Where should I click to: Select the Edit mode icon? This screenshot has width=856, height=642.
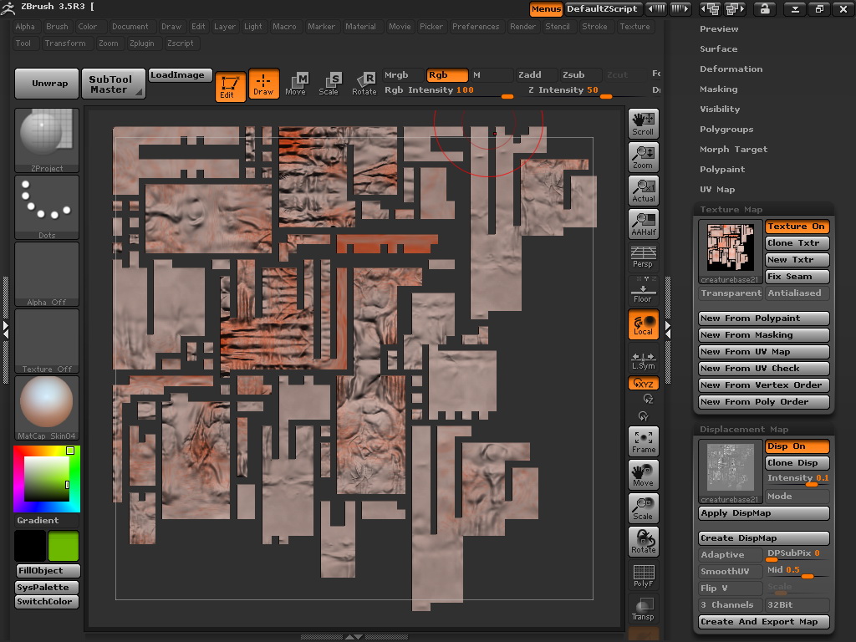pos(230,85)
